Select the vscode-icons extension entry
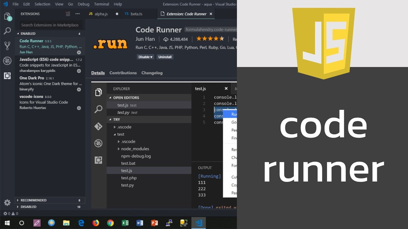This screenshot has height=229, width=408. click(50, 102)
